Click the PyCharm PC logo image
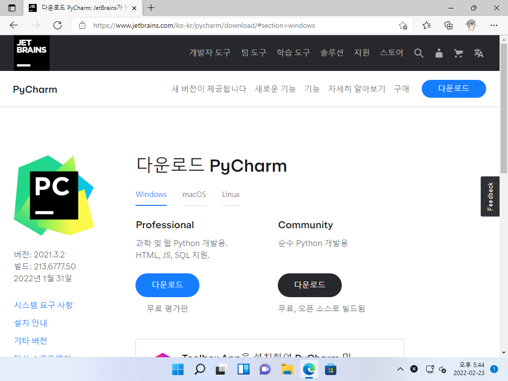 (x=54, y=195)
